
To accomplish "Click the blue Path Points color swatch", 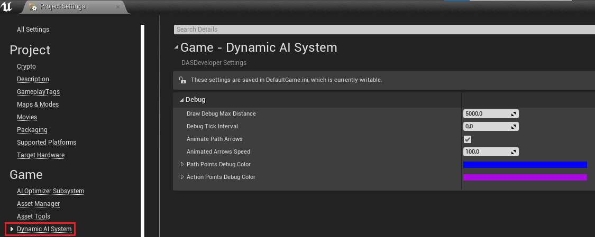I will coord(525,165).
